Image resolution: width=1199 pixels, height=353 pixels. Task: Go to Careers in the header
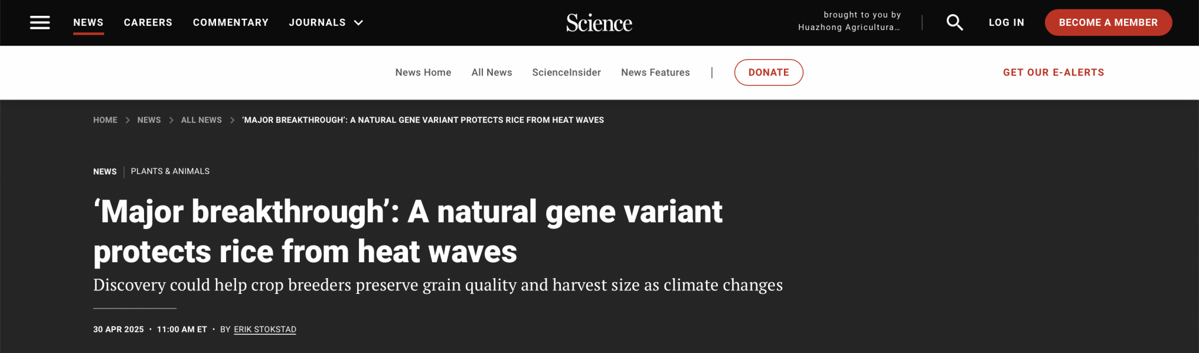148,22
